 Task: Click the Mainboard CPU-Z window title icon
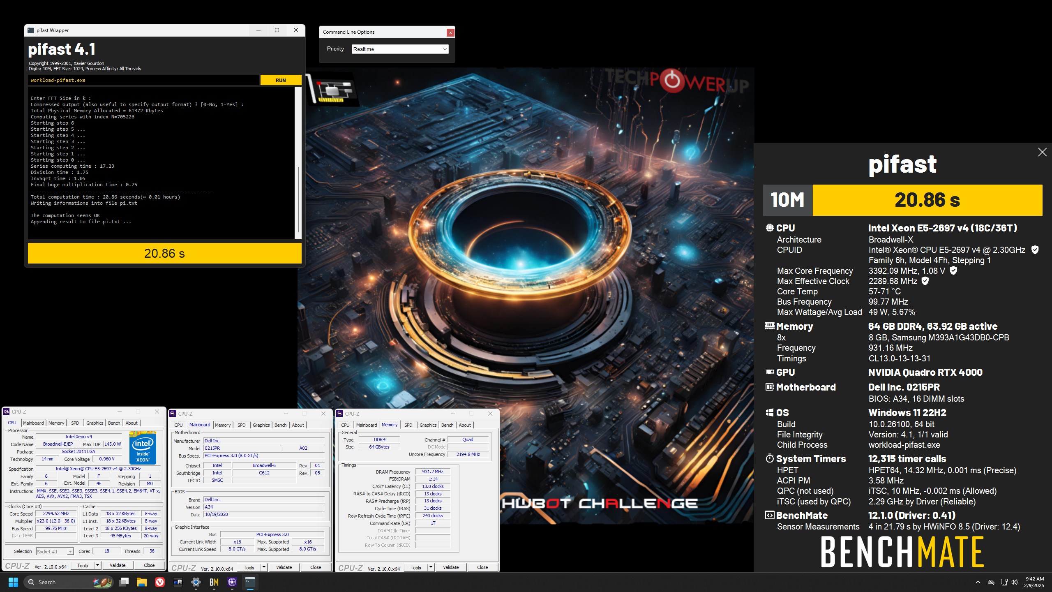(173, 414)
